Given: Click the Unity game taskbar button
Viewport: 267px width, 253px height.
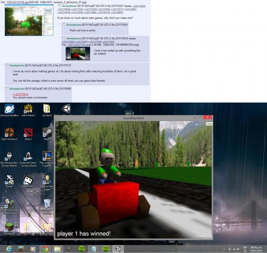Looking at the screenshot, I should click(118, 249).
